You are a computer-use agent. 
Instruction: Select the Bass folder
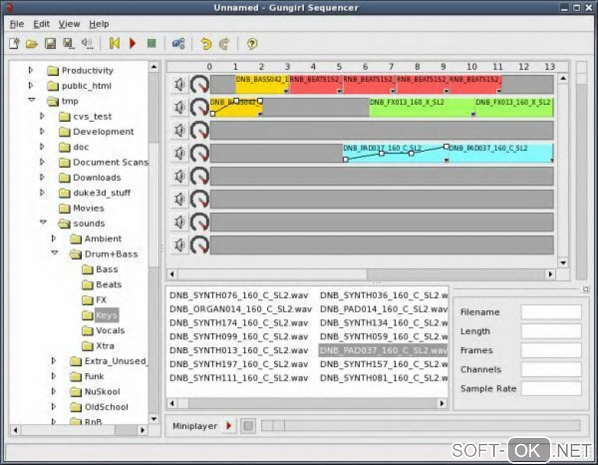(x=107, y=269)
